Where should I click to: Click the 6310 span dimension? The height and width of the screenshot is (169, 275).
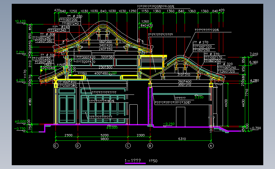pos(182,139)
